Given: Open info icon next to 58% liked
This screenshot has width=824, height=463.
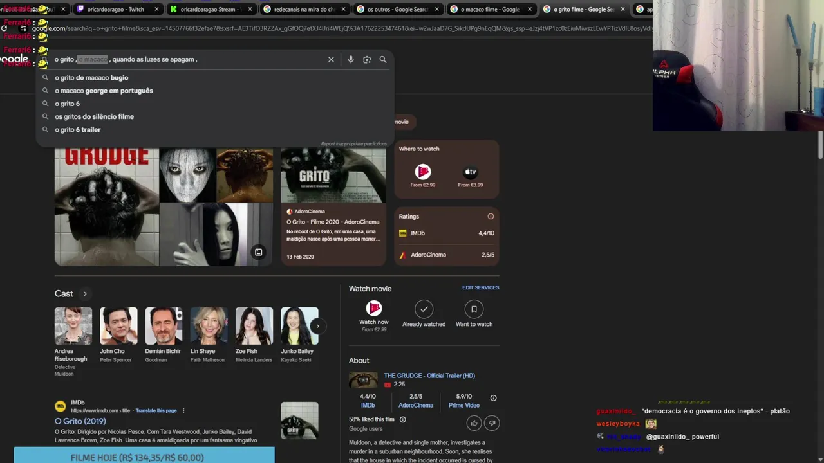Looking at the screenshot, I should pos(403,419).
